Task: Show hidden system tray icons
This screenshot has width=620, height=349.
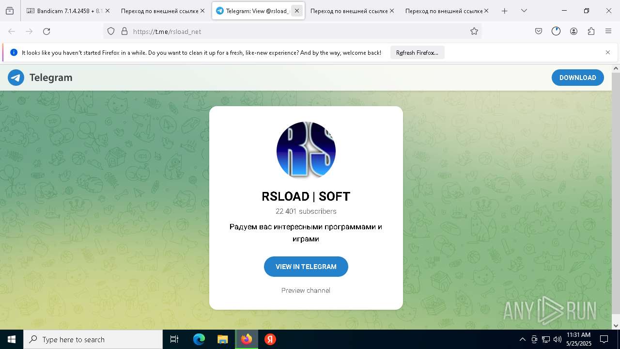Action: coord(522,339)
